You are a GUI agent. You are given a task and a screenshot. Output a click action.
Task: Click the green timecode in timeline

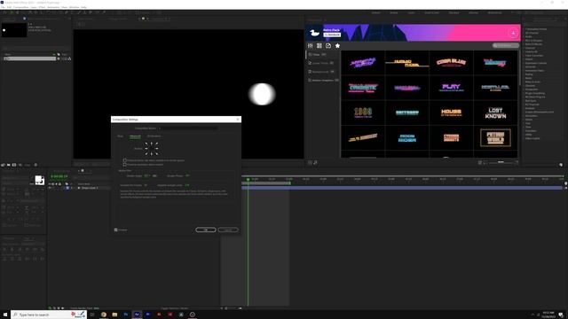[59, 176]
